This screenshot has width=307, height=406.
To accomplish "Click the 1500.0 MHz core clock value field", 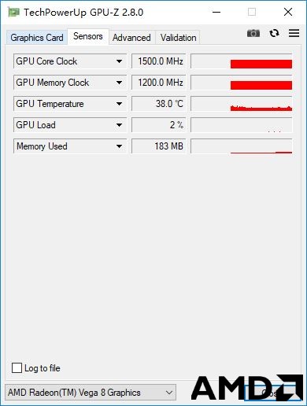I will point(159,61).
